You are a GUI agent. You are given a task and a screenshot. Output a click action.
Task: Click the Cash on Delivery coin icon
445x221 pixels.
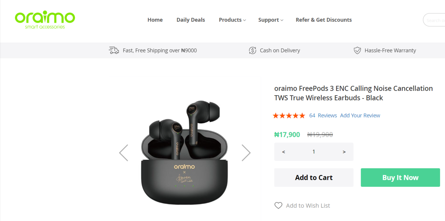[x=252, y=50]
